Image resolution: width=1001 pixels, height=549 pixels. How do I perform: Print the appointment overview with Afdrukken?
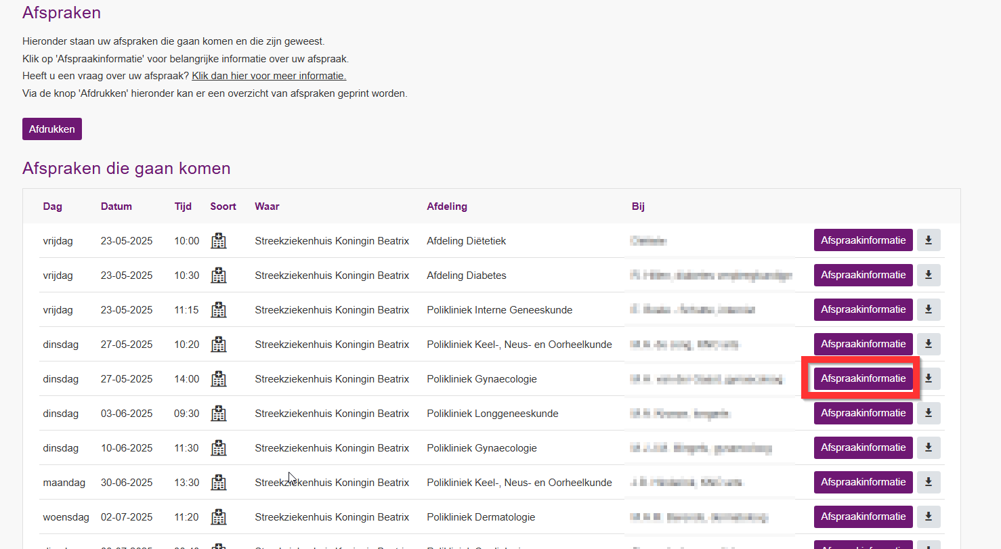point(52,129)
